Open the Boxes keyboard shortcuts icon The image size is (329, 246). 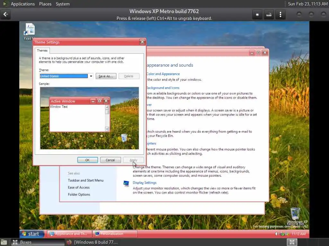[x=269, y=15]
